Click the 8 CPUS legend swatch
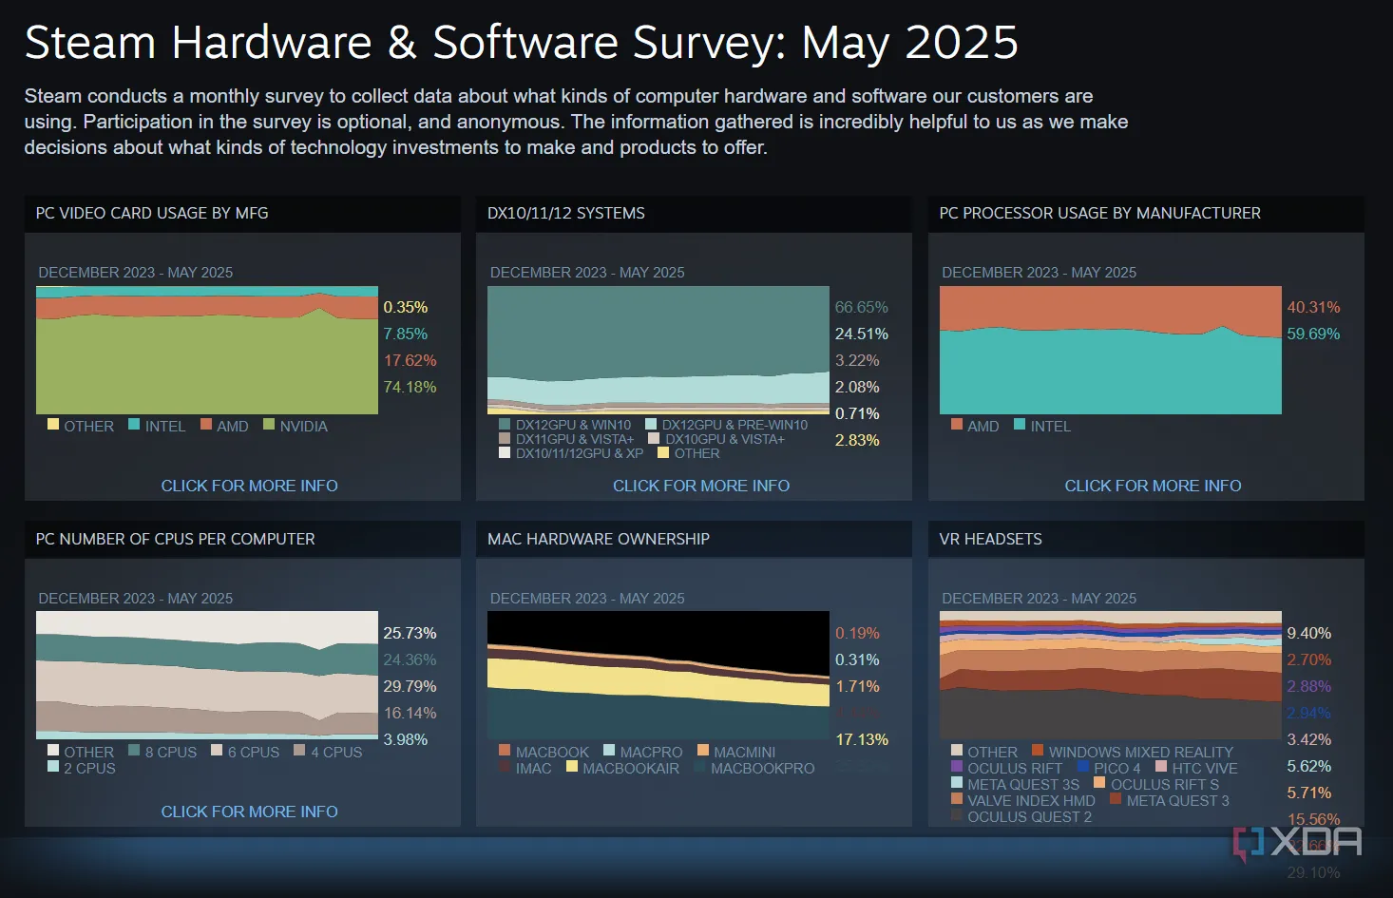 (x=135, y=751)
